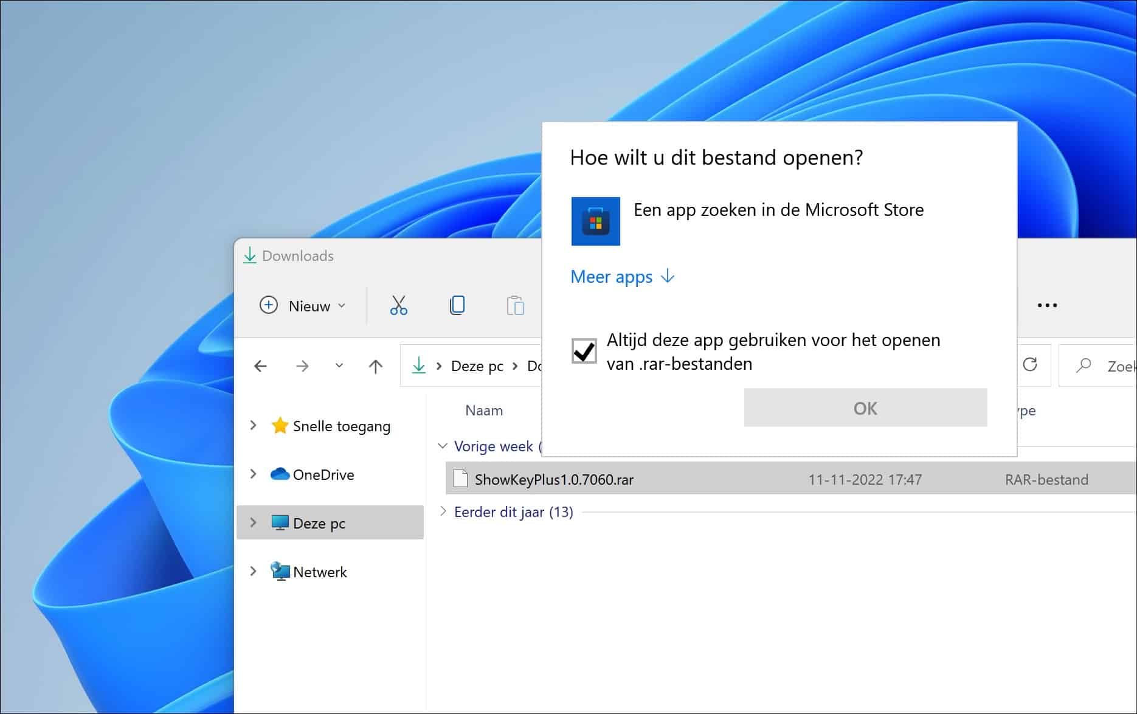Click the back navigation arrow
Screen dimensions: 1137x714
[261, 366]
